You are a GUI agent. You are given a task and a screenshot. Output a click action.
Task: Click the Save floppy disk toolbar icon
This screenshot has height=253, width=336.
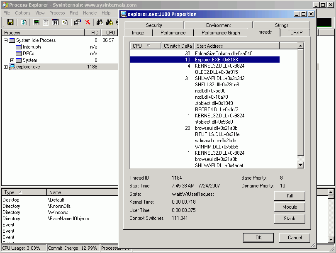click(10, 22)
